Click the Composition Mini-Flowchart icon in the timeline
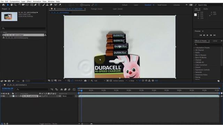Image resolution: width=223 pixels, height=125 pixels. pyautogui.click(x=52, y=90)
